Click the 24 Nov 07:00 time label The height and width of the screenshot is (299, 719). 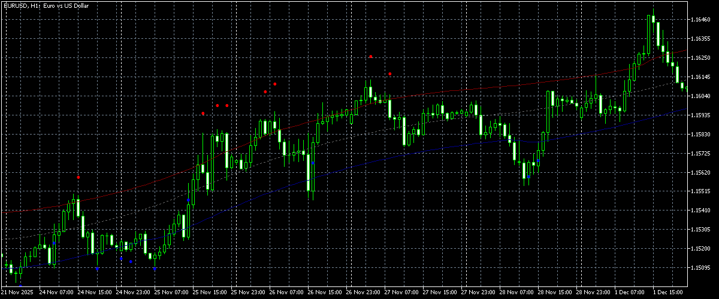point(57,293)
